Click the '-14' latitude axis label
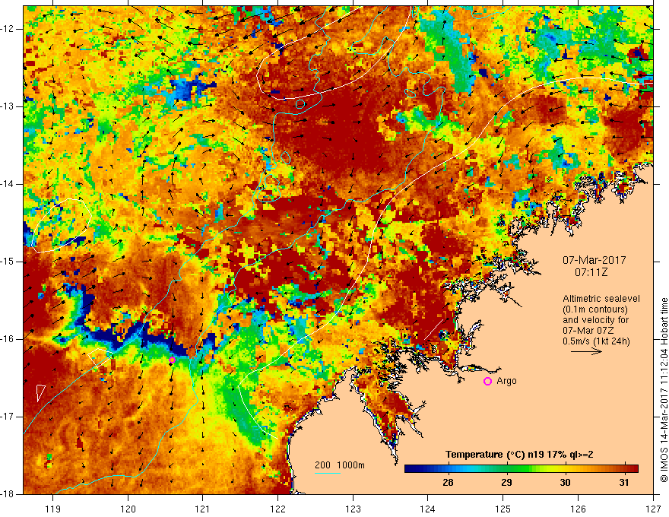The width and height of the screenshot is (669, 517). 8,184
